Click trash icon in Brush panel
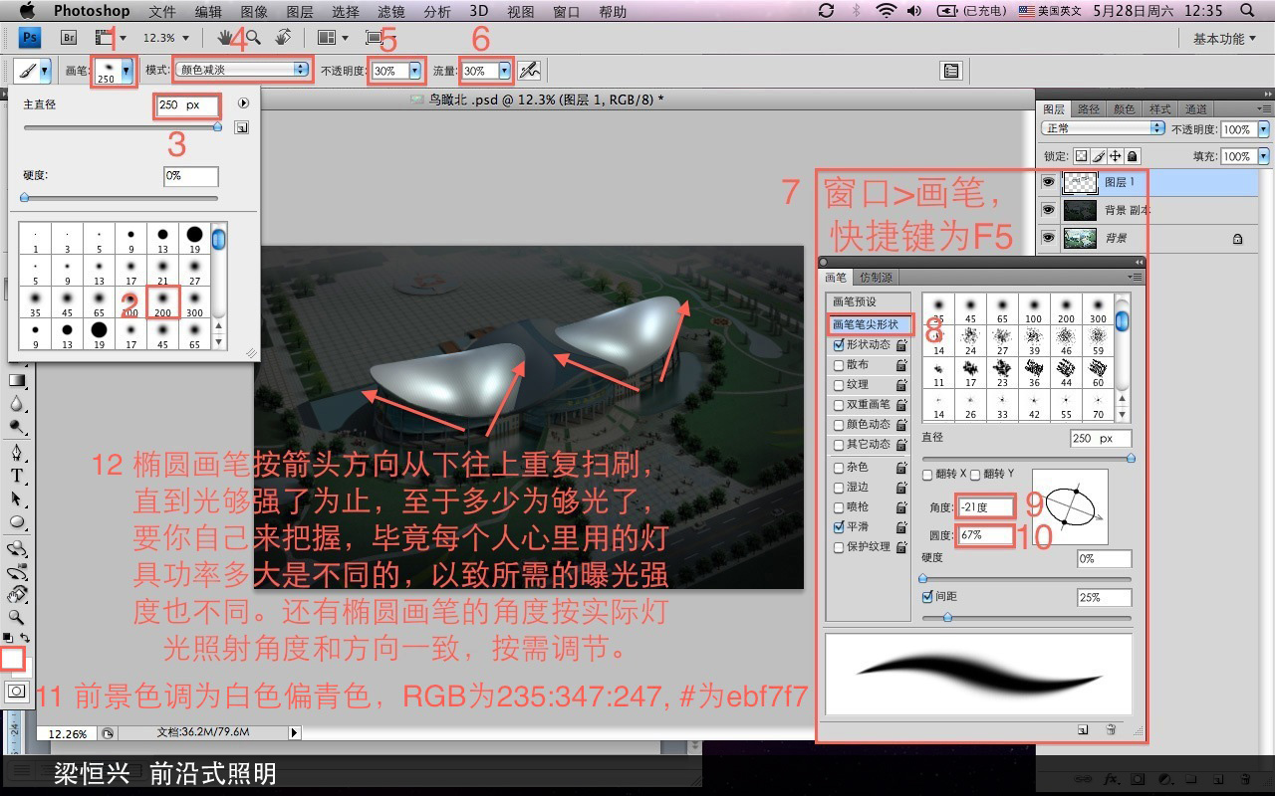Image resolution: width=1275 pixels, height=796 pixels. (1111, 729)
